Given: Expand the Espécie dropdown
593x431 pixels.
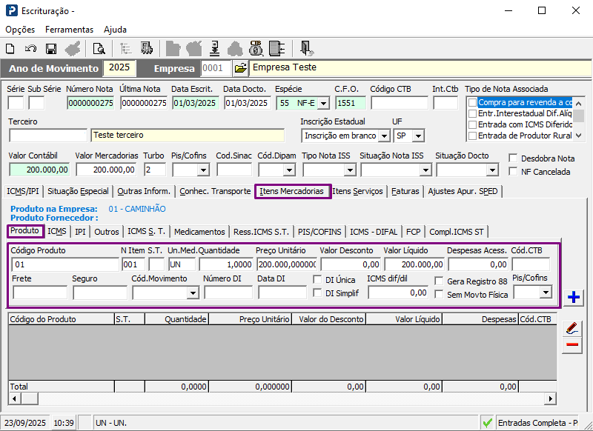Looking at the screenshot, I should (323, 103).
